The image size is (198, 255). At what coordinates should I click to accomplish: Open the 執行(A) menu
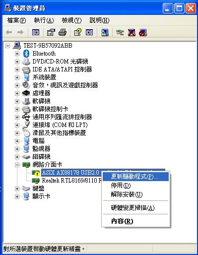click(44, 20)
